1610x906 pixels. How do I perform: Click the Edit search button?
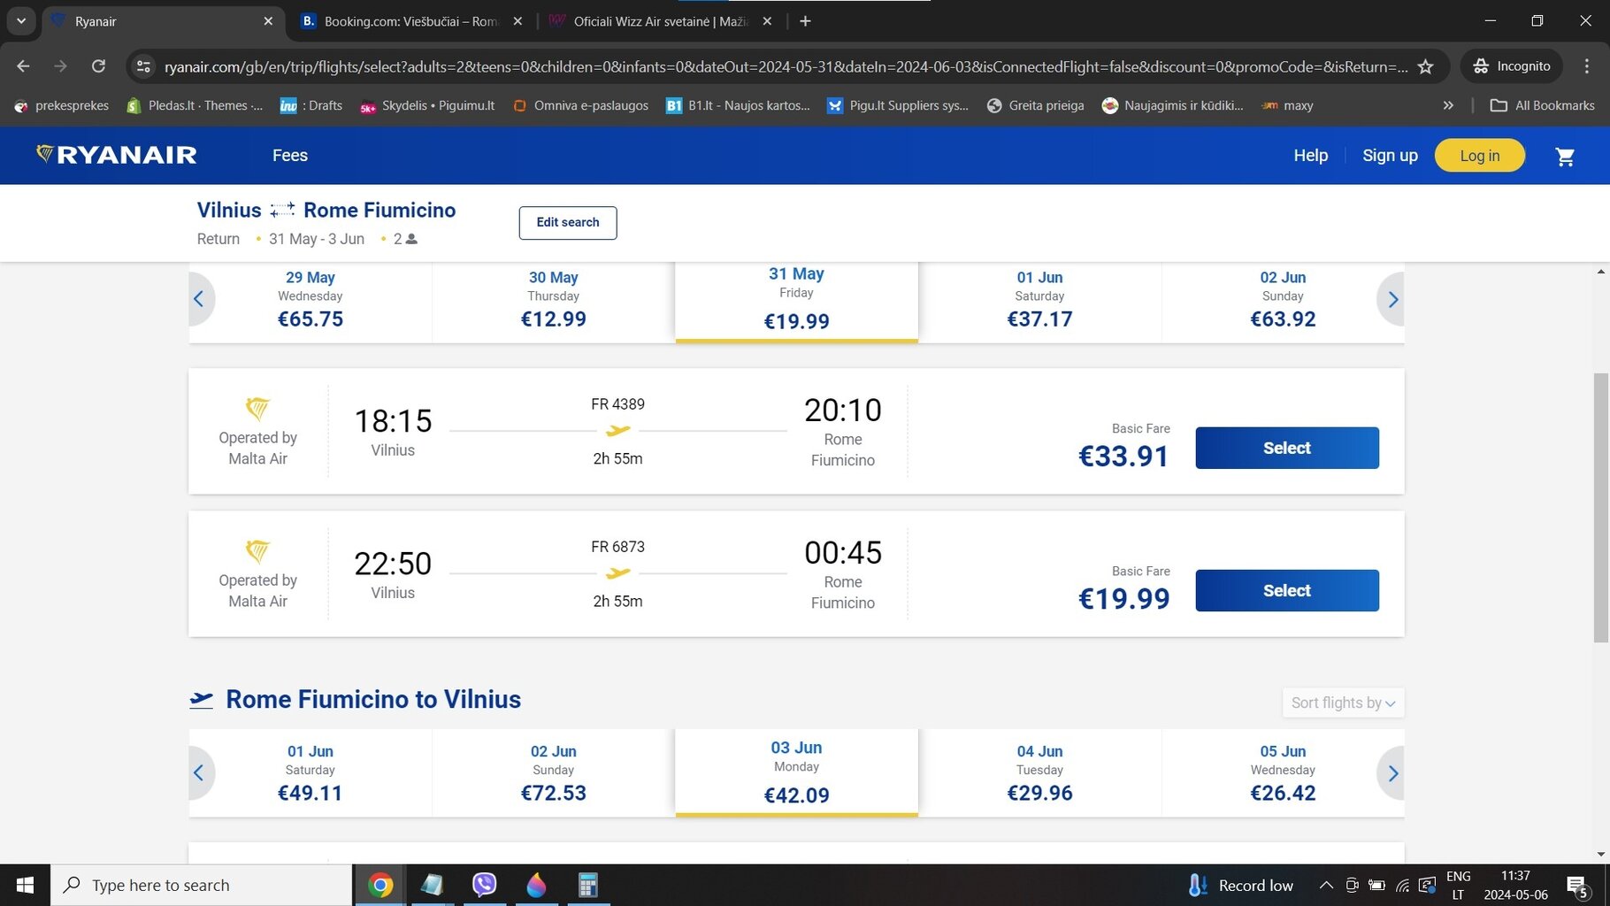(x=568, y=222)
